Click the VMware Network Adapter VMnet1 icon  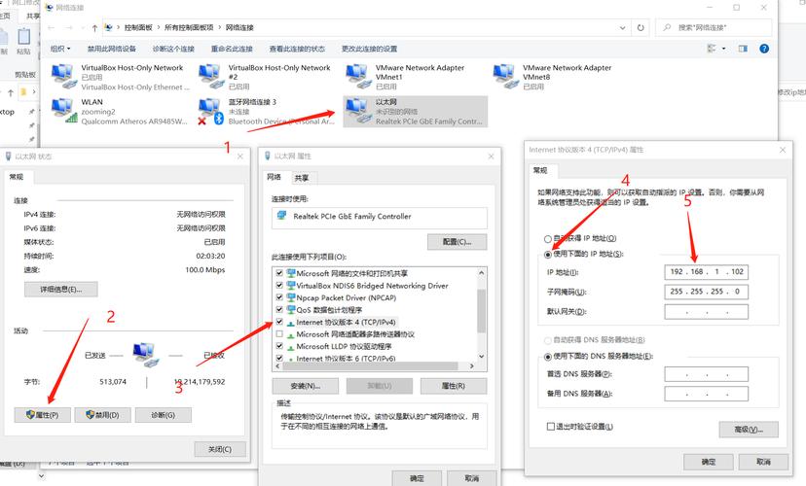[359, 76]
